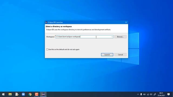The image size is (173, 97).
Task: Open the clock and date flyout
Action: (161, 94)
